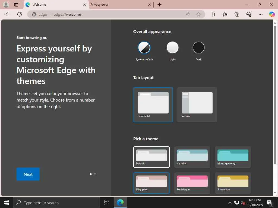Viewport: 278px width, 208px height.
Task: Click the Edge taskbar icon
Action: click(120, 203)
